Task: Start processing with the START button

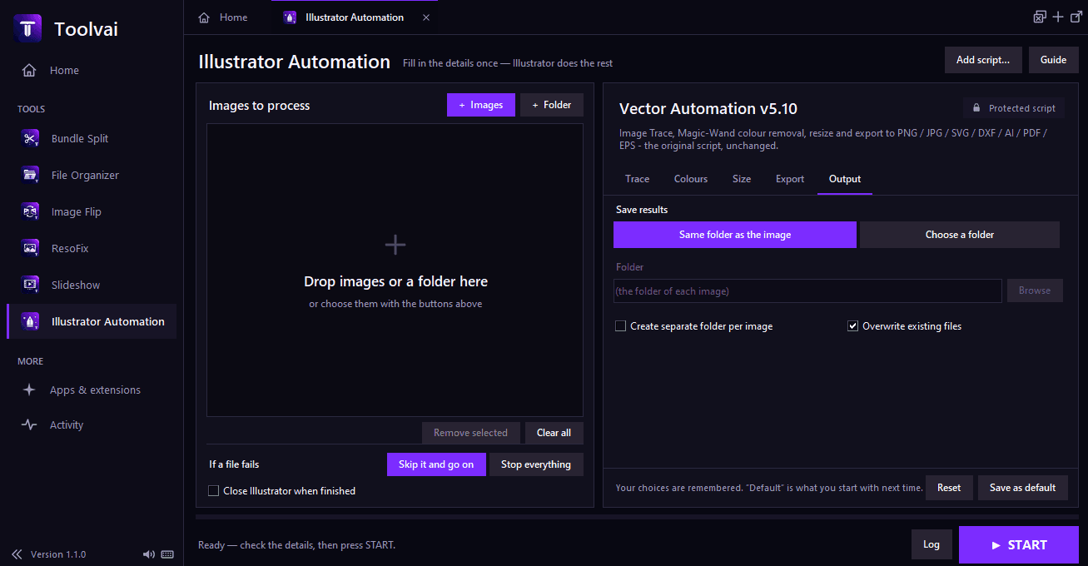Action: tap(1019, 545)
